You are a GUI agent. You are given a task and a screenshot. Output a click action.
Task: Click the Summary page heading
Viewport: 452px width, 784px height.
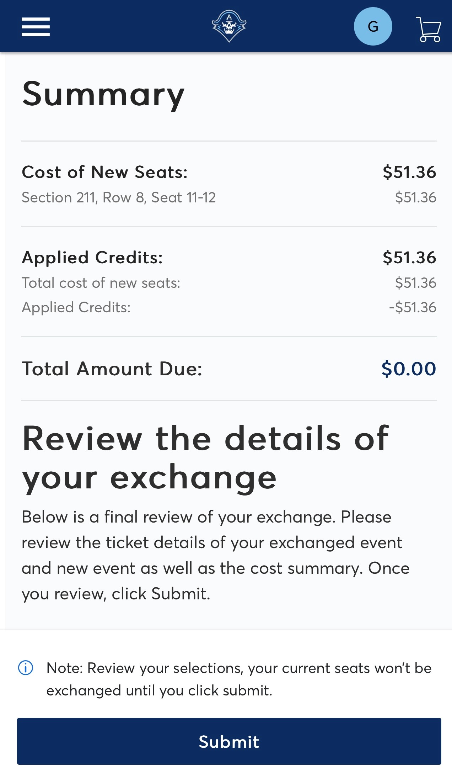pyautogui.click(x=103, y=94)
